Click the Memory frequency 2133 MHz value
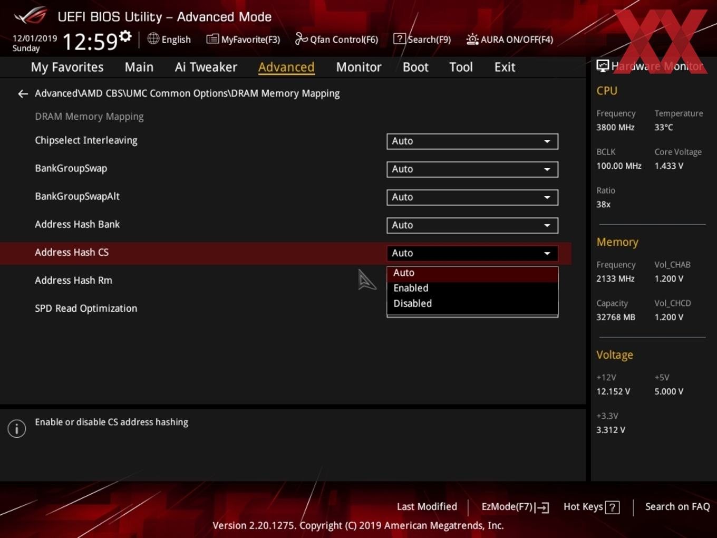The width and height of the screenshot is (717, 538). pyautogui.click(x=615, y=278)
